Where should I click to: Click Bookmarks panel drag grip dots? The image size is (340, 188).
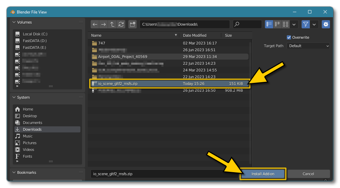(81, 173)
